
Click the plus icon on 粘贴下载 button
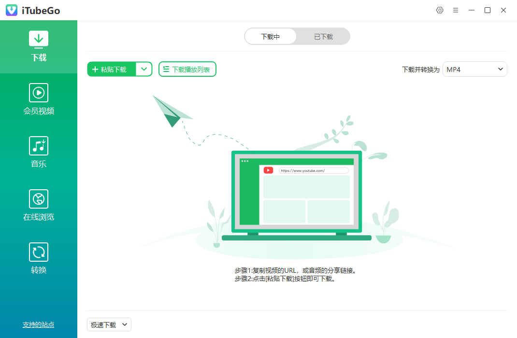(x=95, y=69)
